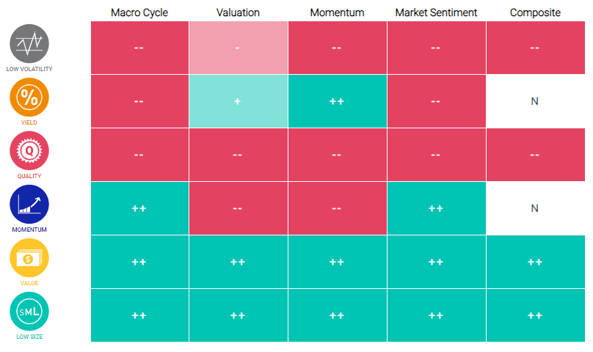This screenshot has height=352, width=593.
Task: Select the yellow Value dollar icon
Action: pyautogui.click(x=29, y=257)
